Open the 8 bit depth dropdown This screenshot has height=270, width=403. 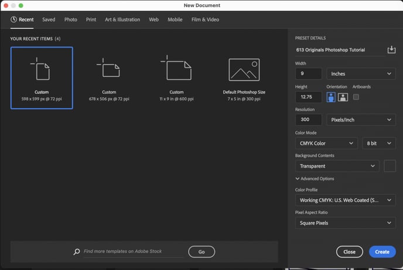coord(379,143)
